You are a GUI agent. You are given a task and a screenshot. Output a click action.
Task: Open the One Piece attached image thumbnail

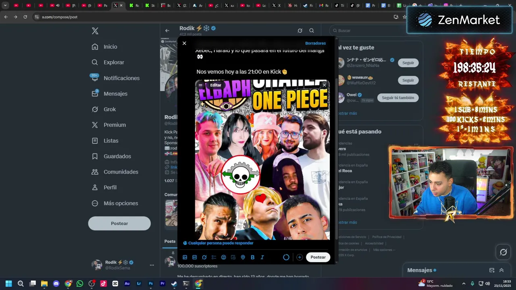point(262,160)
